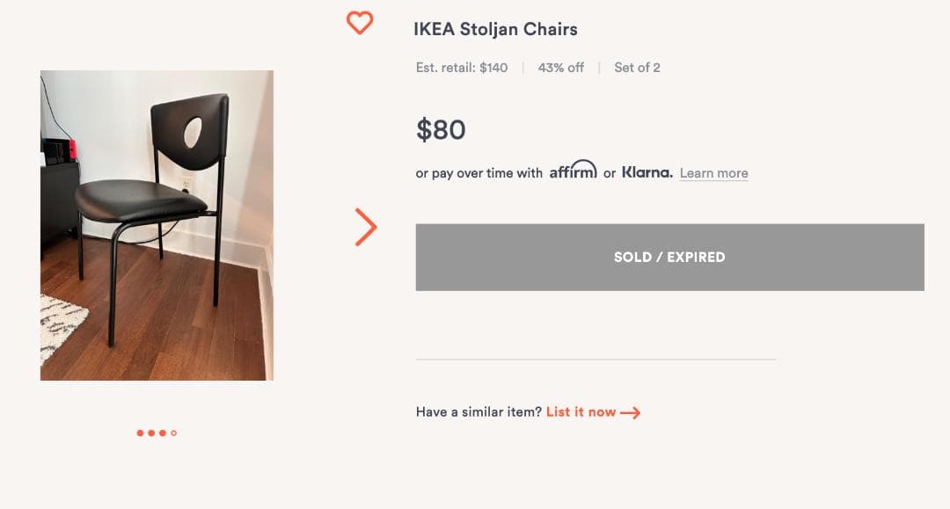Image resolution: width=950 pixels, height=509 pixels.
Task: Click the arrow icon next to List it now
Action: coord(631,411)
